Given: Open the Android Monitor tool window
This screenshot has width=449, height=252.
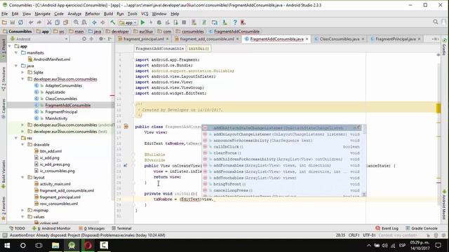Looking at the screenshot, I should (x=51, y=228).
